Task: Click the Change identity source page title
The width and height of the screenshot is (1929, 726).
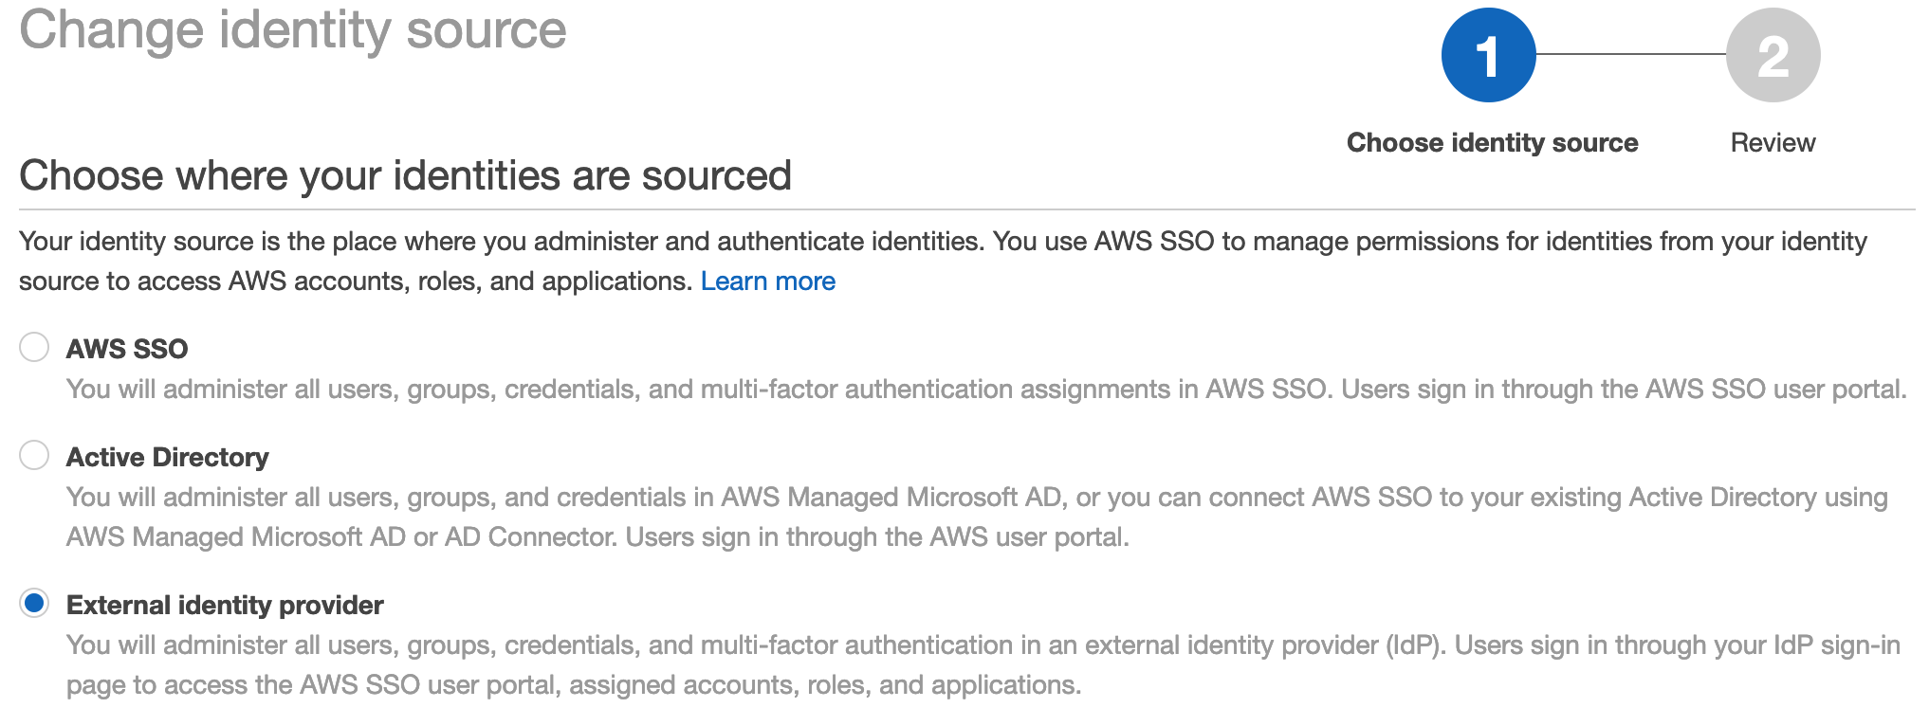Action: (x=293, y=30)
